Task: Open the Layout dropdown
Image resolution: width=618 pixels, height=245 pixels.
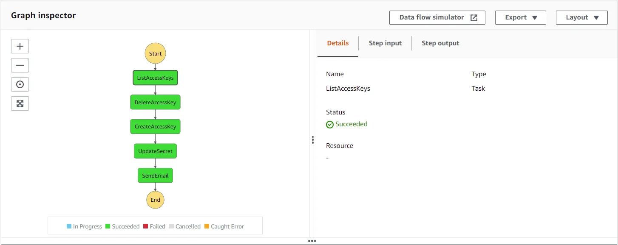Action: tap(581, 17)
